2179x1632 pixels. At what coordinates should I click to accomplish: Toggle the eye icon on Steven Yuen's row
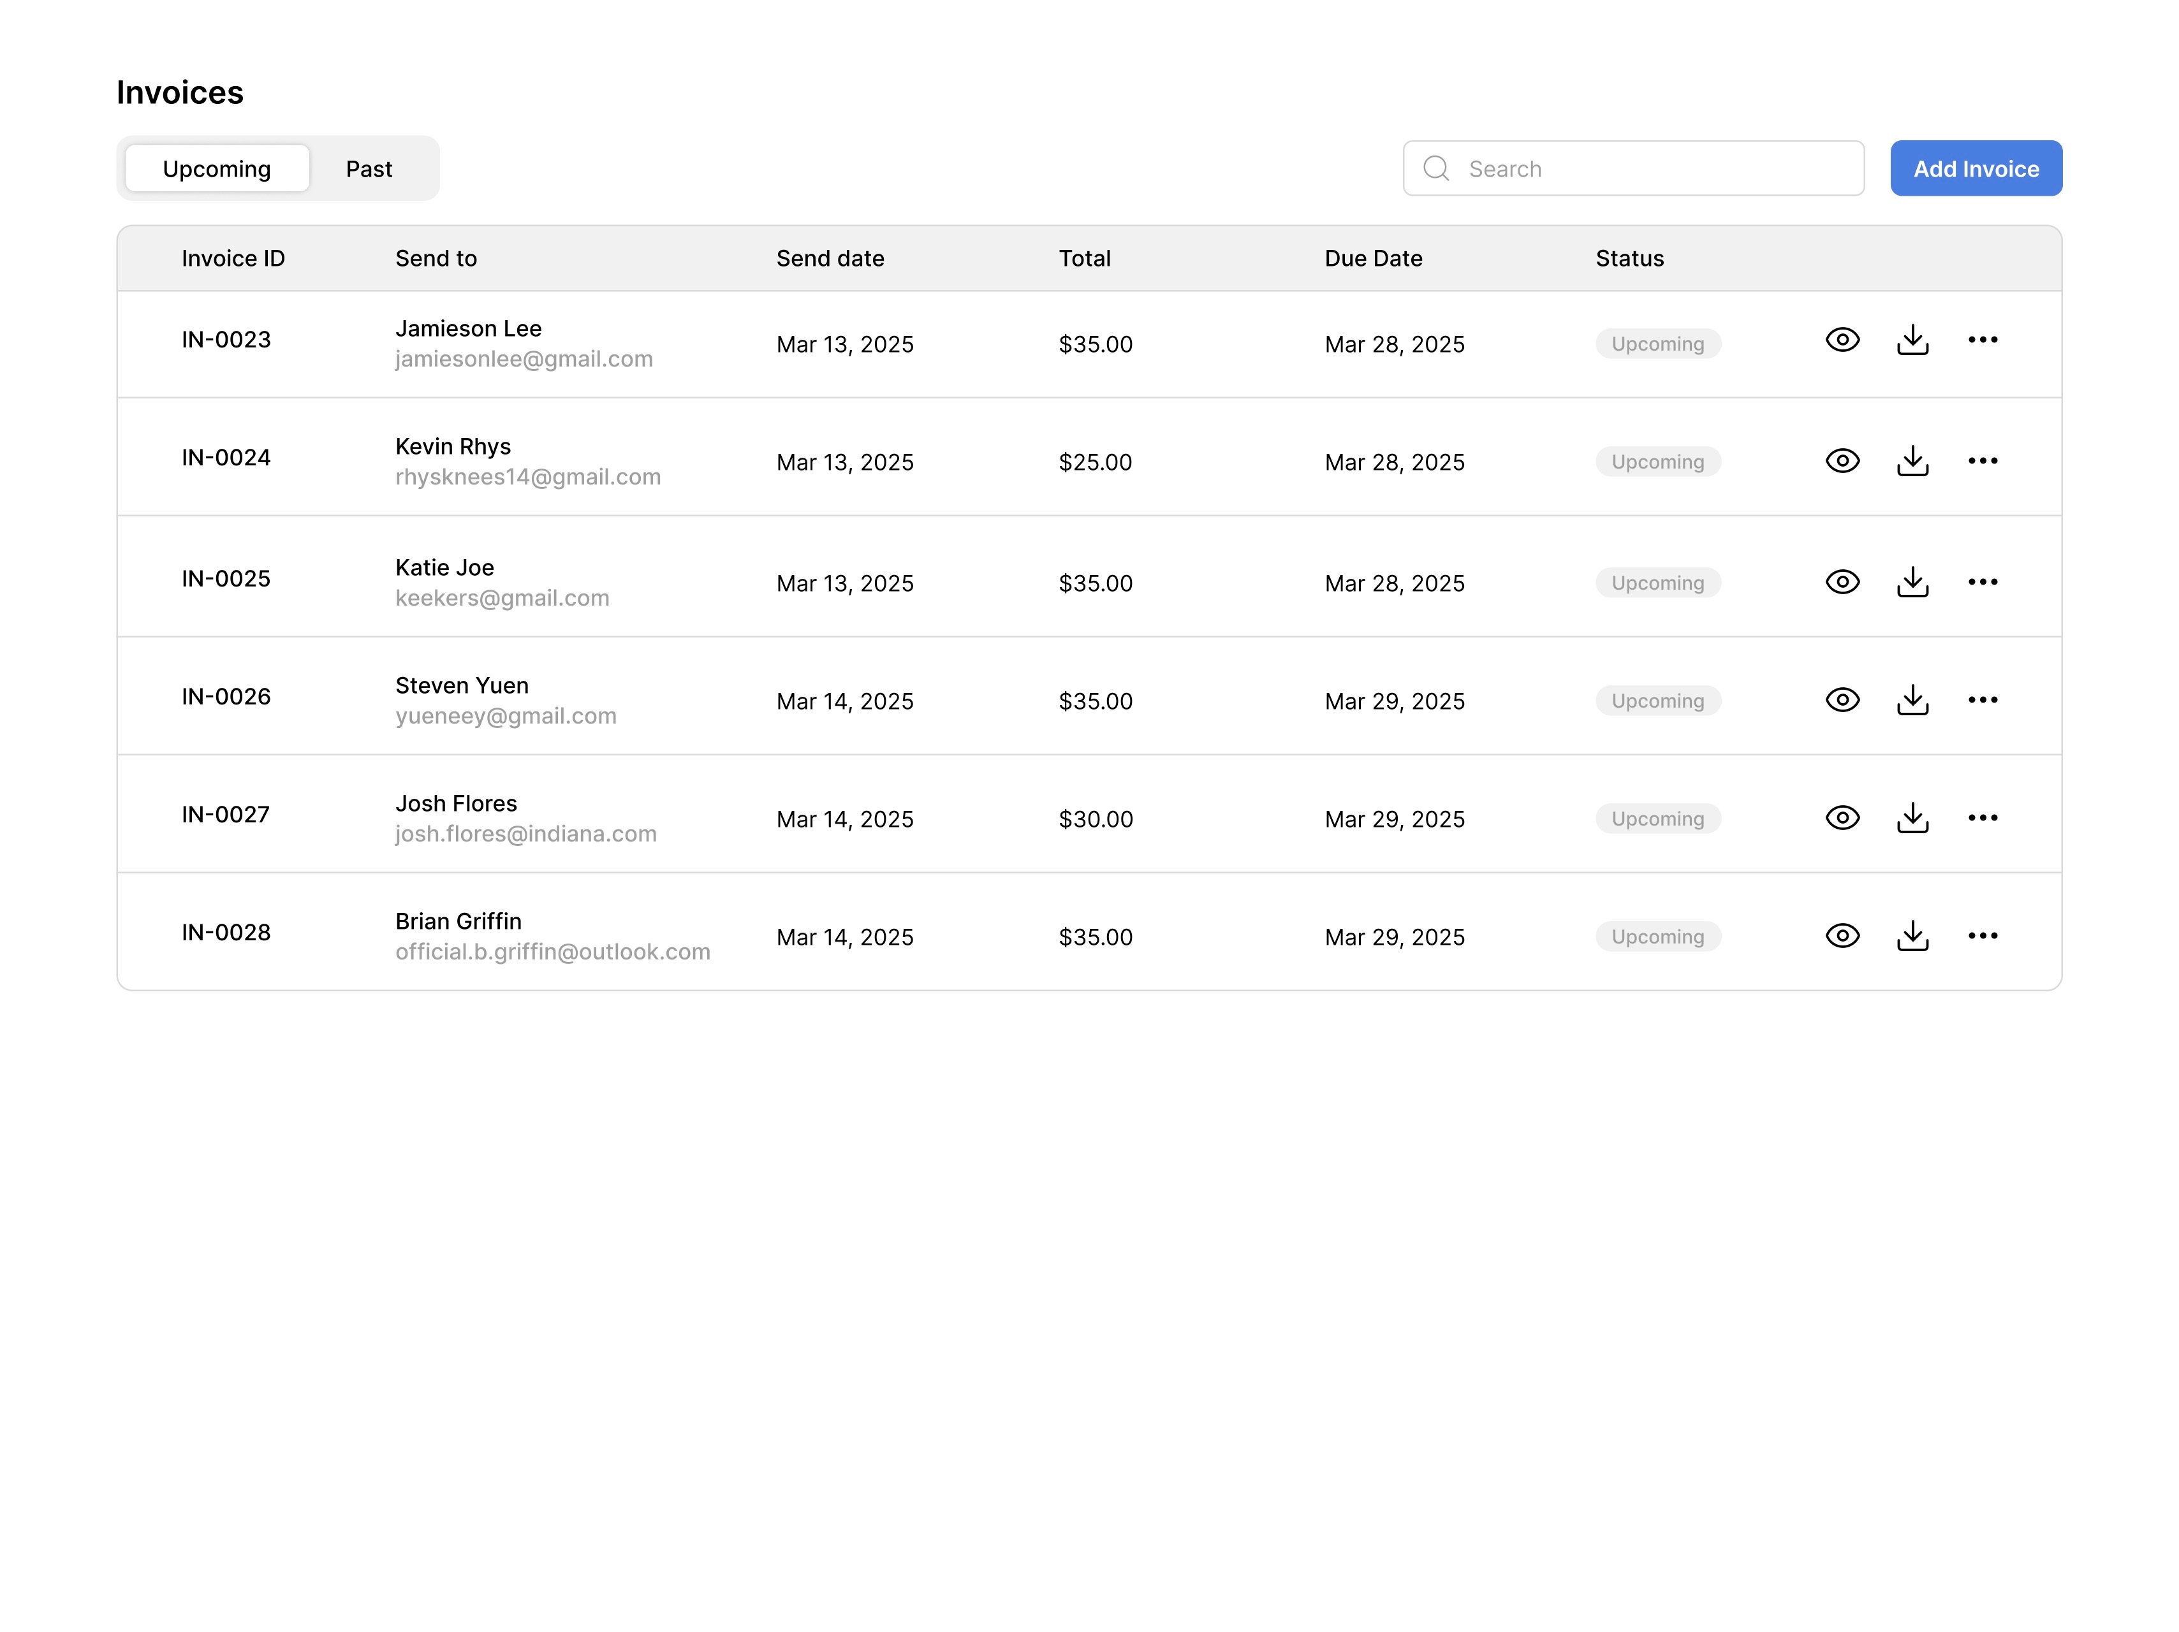1842,699
